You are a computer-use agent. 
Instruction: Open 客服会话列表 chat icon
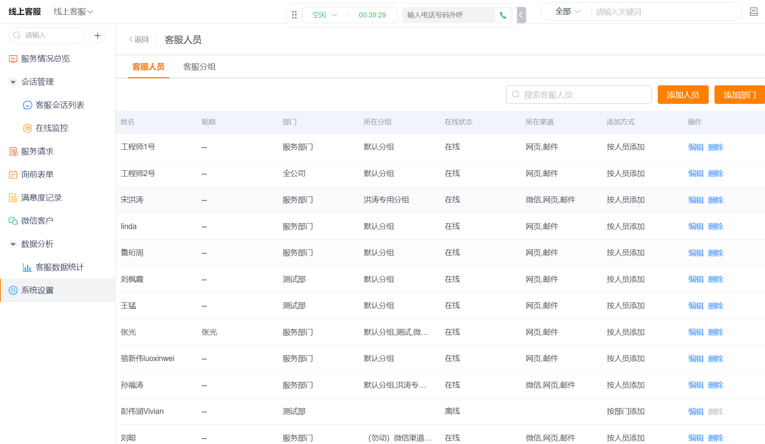(27, 105)
